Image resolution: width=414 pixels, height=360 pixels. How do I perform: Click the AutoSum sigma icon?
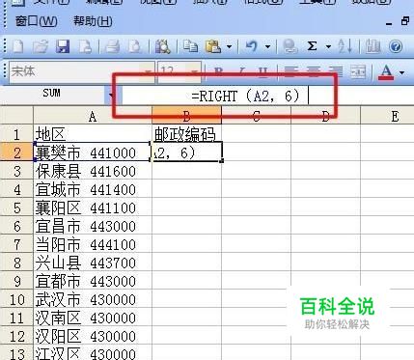point(312,46)
